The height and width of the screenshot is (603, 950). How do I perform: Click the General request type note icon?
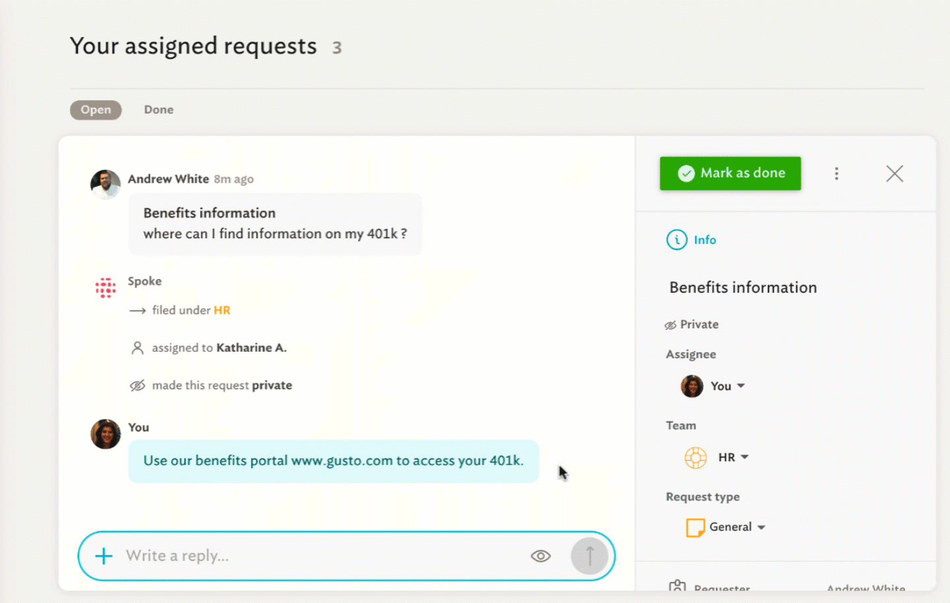(695, 527)
